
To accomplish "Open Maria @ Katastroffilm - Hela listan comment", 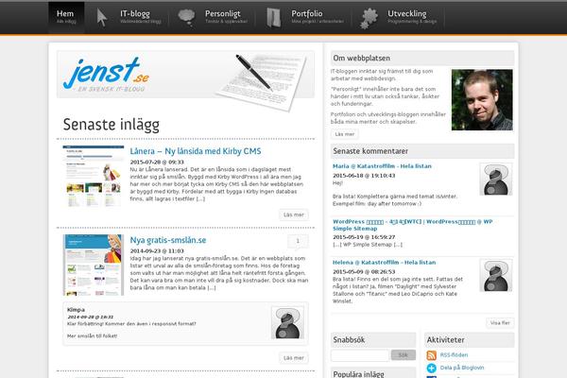I will (382, 166).
